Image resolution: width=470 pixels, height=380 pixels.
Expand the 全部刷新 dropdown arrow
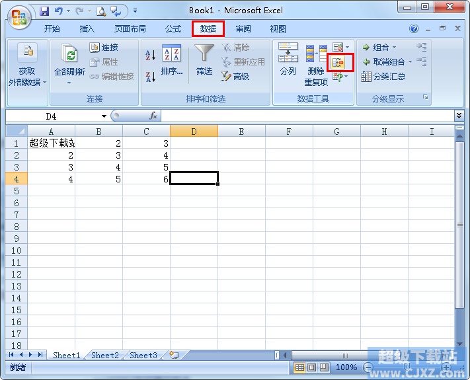click(x=69, y=83)
